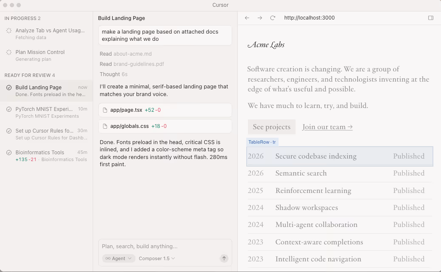Open the Composer 1.5 model dropdown
Viewport: 441px width, 272px height.
tap(156, 258)
